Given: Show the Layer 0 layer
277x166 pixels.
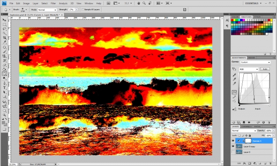Looking at the screenshot, I should pyautogui.click(x=233, y=152).
